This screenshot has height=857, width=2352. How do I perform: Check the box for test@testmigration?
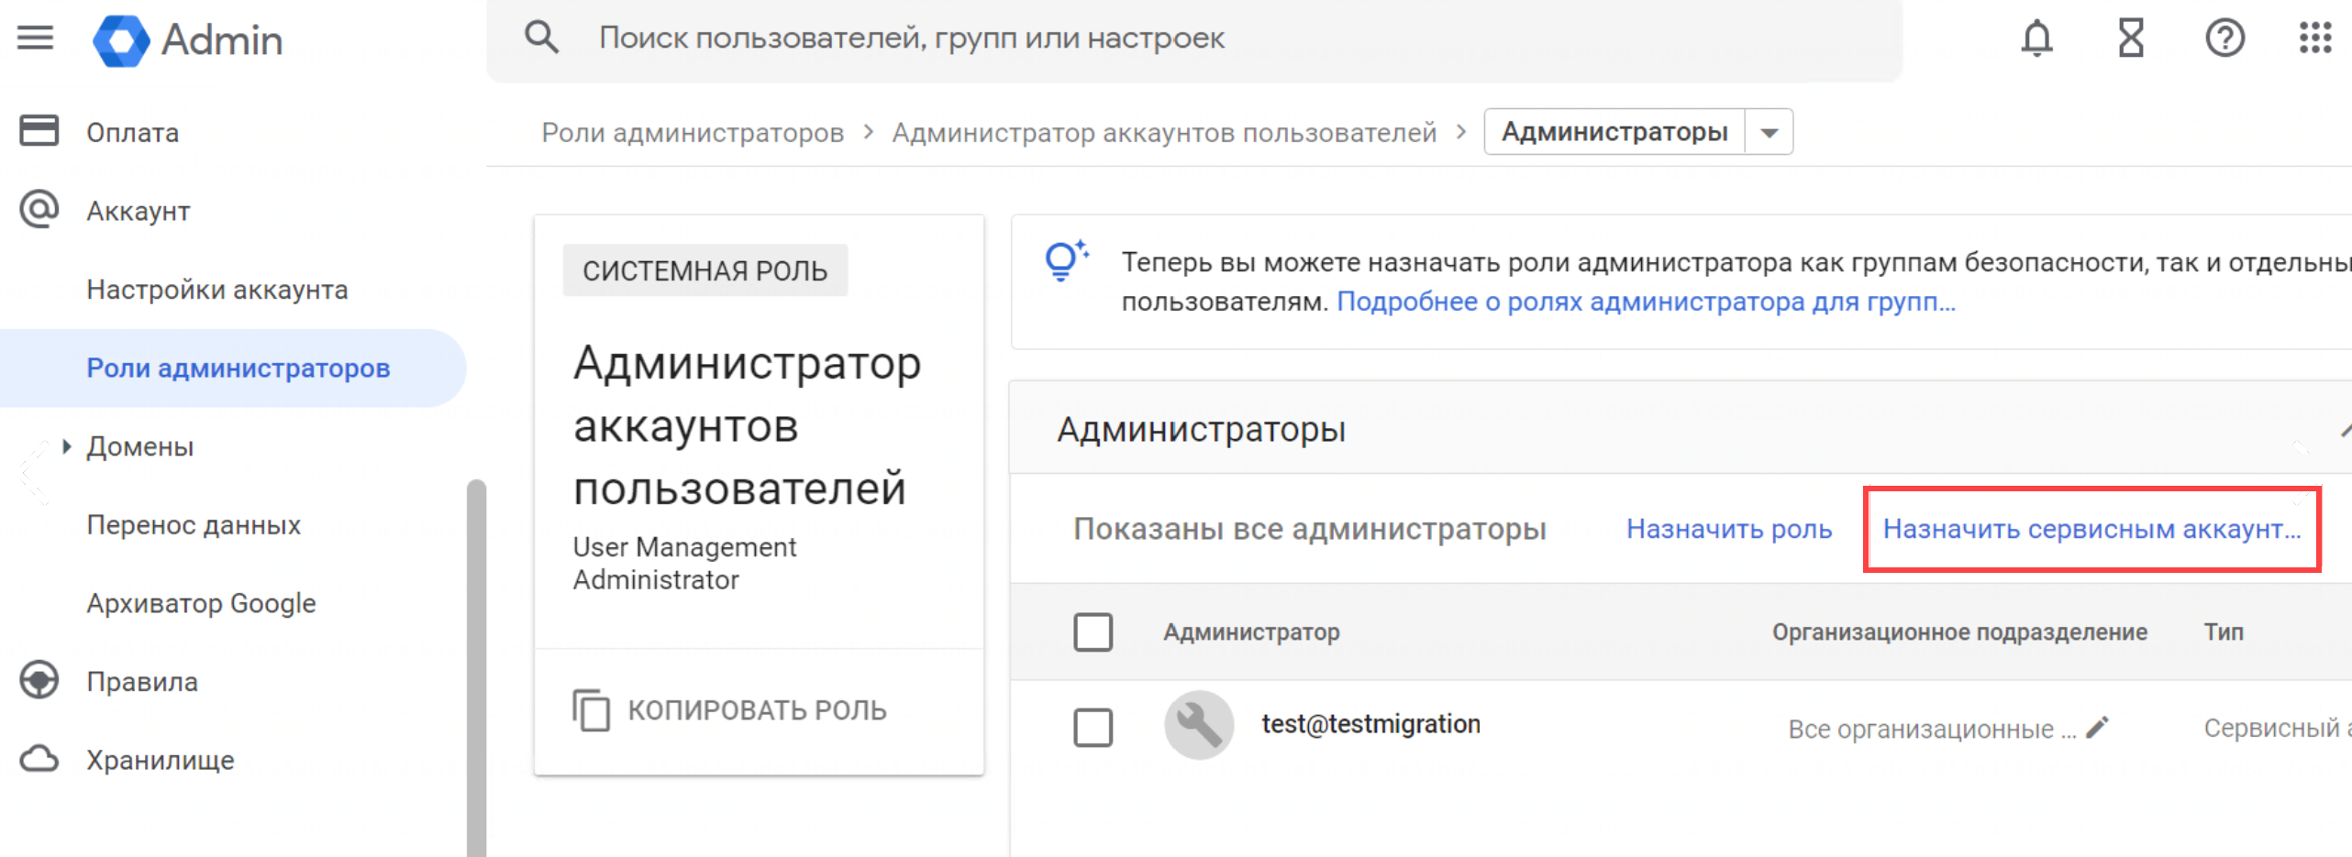click(x=1093, y=728)
